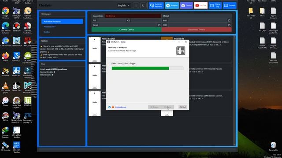This screenshot has width=282, height=158.
Task: Open the WinRa1n desktop shortcut
Action: tap(17, 72)
